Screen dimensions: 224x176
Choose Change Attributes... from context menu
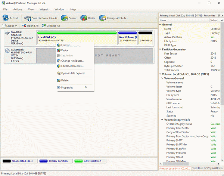(x=75, y=61)
